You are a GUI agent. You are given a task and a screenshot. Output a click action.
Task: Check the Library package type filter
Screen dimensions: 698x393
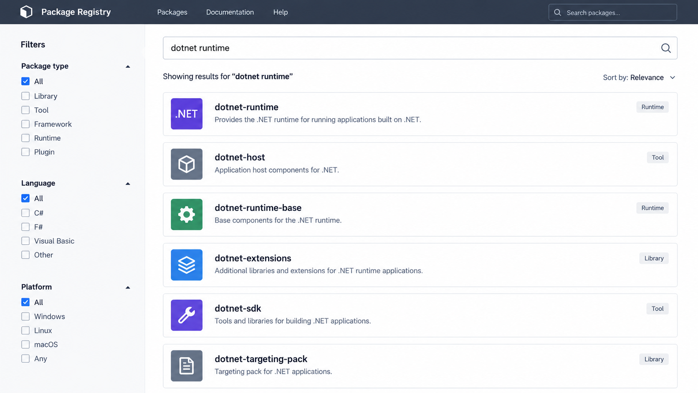click(25, 96)
